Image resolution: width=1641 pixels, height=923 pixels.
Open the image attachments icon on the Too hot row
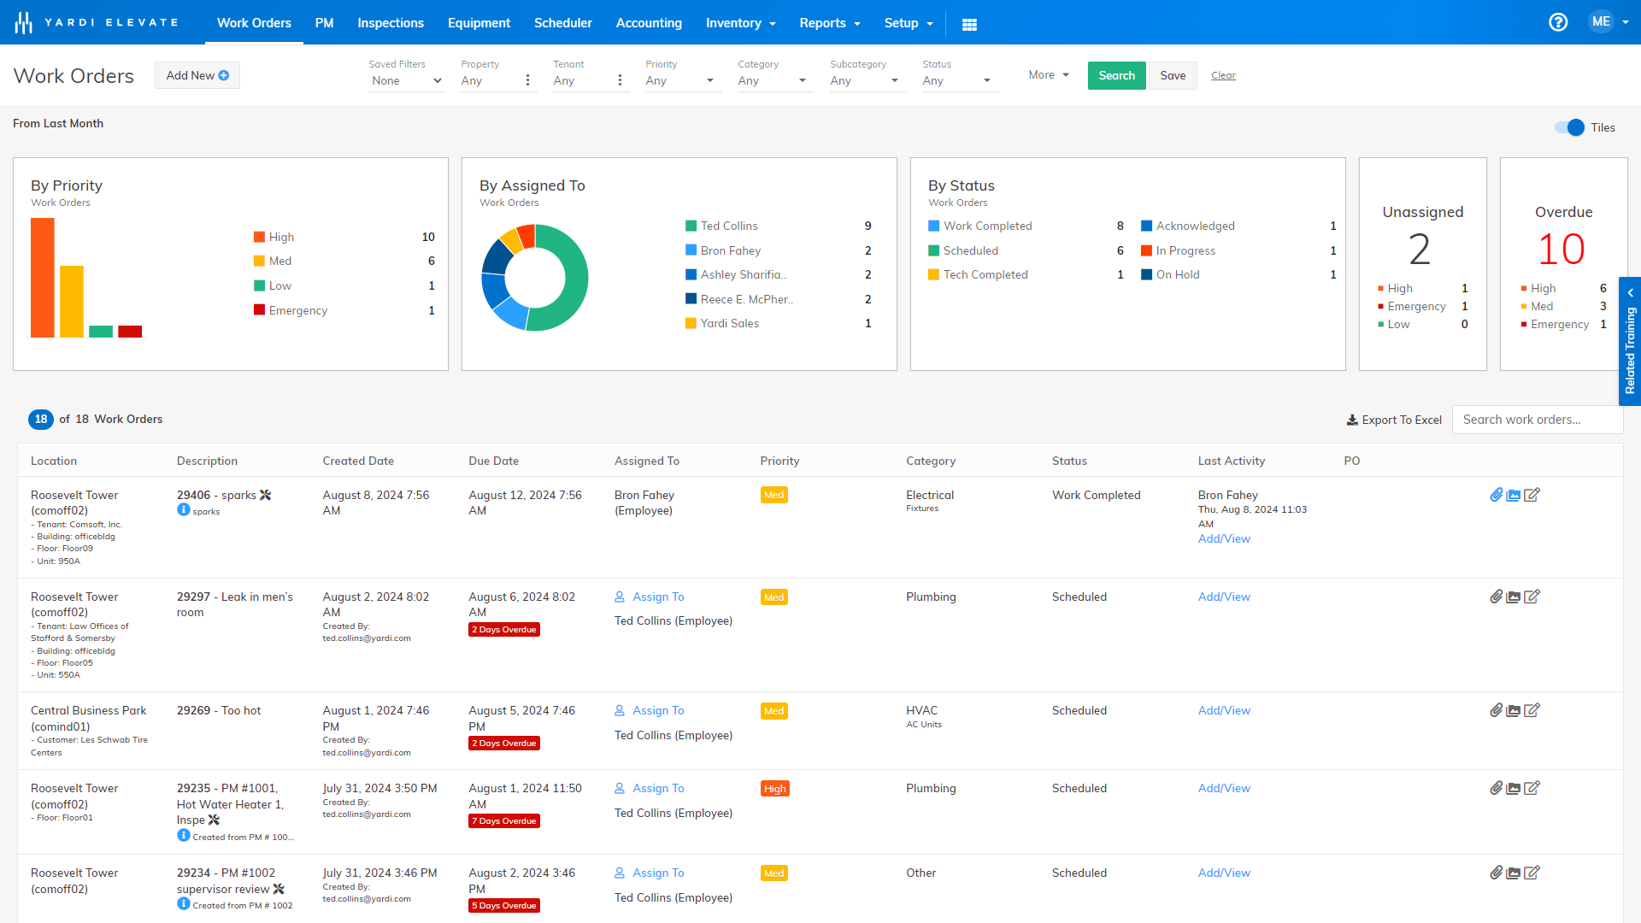click(1515, 710)
